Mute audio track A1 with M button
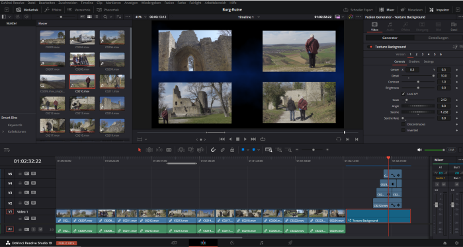The image size is (463, 247). point(40,229)
